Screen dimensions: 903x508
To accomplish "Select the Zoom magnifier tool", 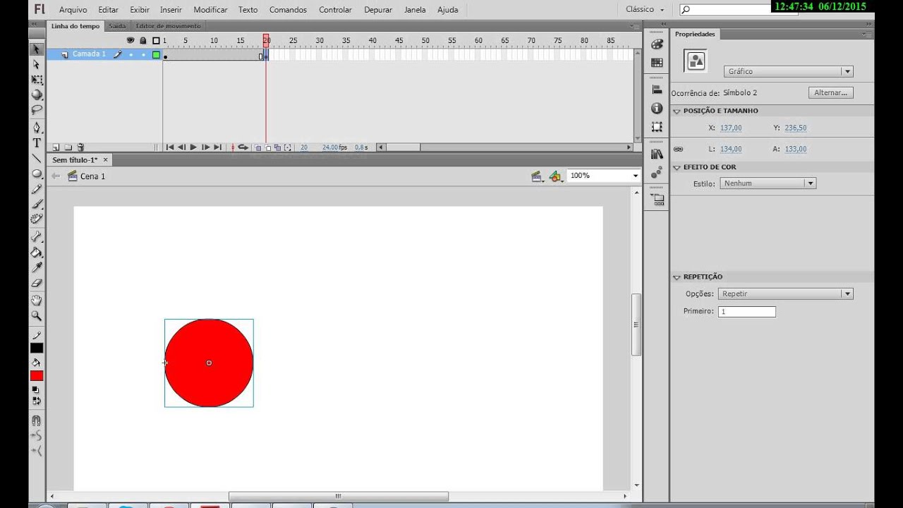I will pos(37,316).
